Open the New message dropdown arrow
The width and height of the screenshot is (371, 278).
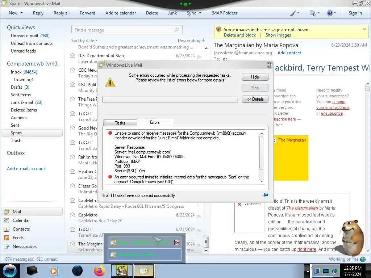[21, 13]
